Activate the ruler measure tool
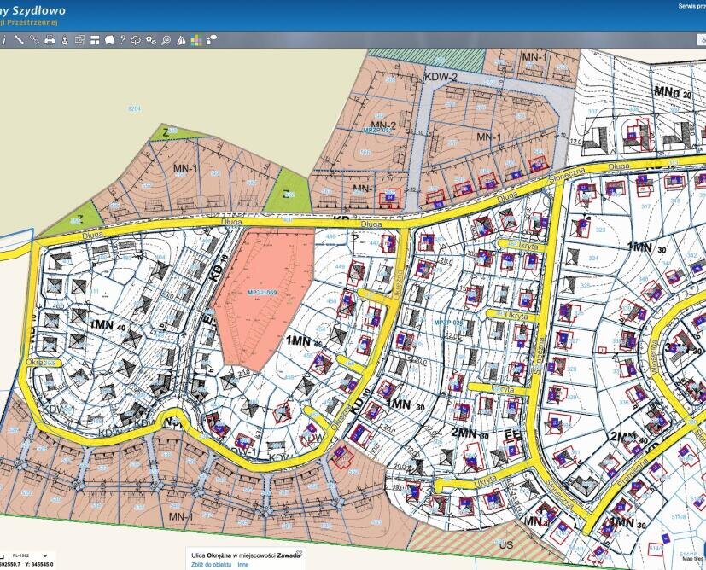 pos(19,40)
